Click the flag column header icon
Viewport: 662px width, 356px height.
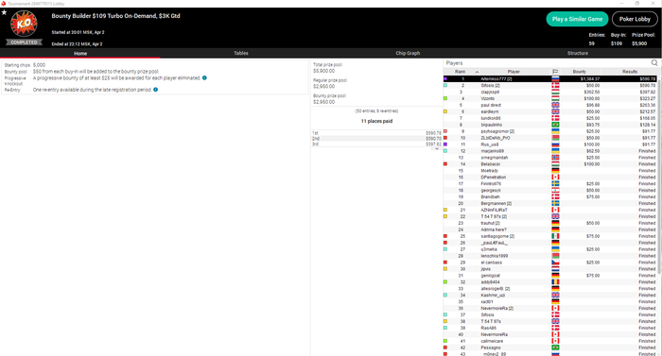[555, 72]
